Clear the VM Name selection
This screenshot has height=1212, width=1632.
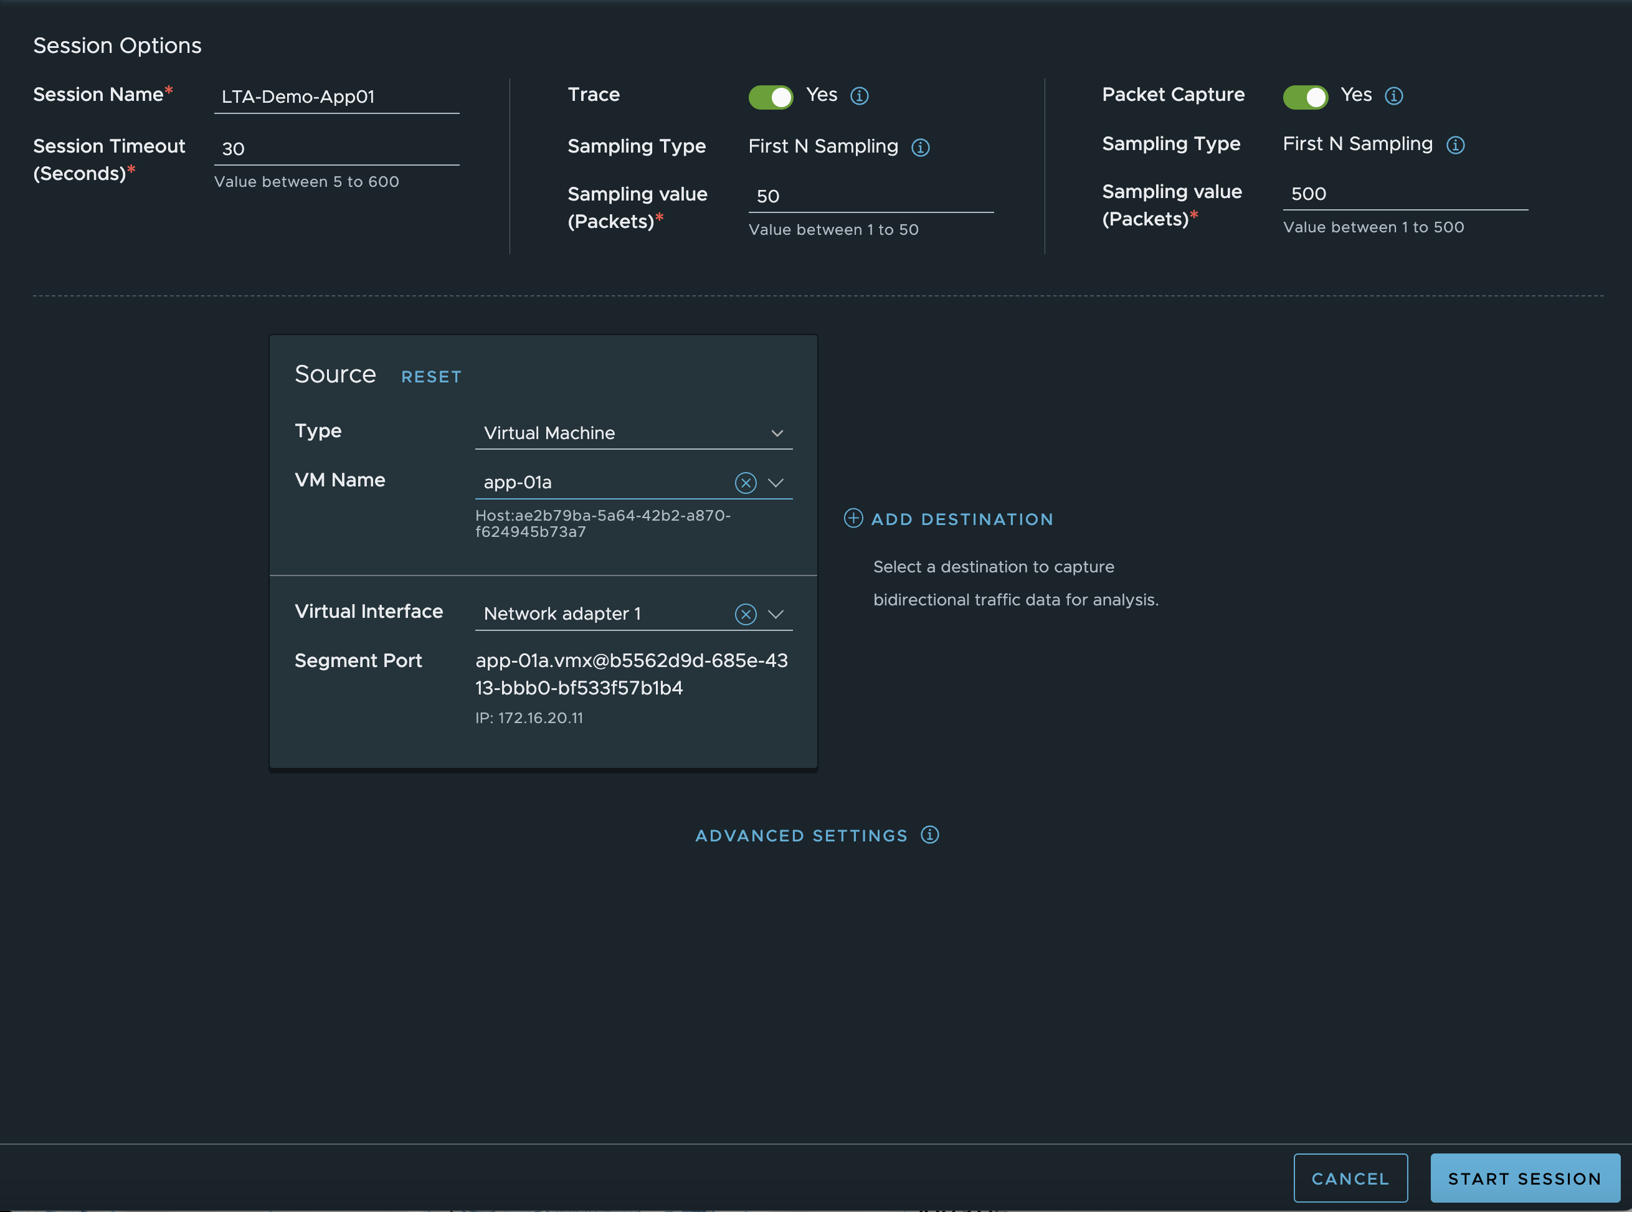746,483
